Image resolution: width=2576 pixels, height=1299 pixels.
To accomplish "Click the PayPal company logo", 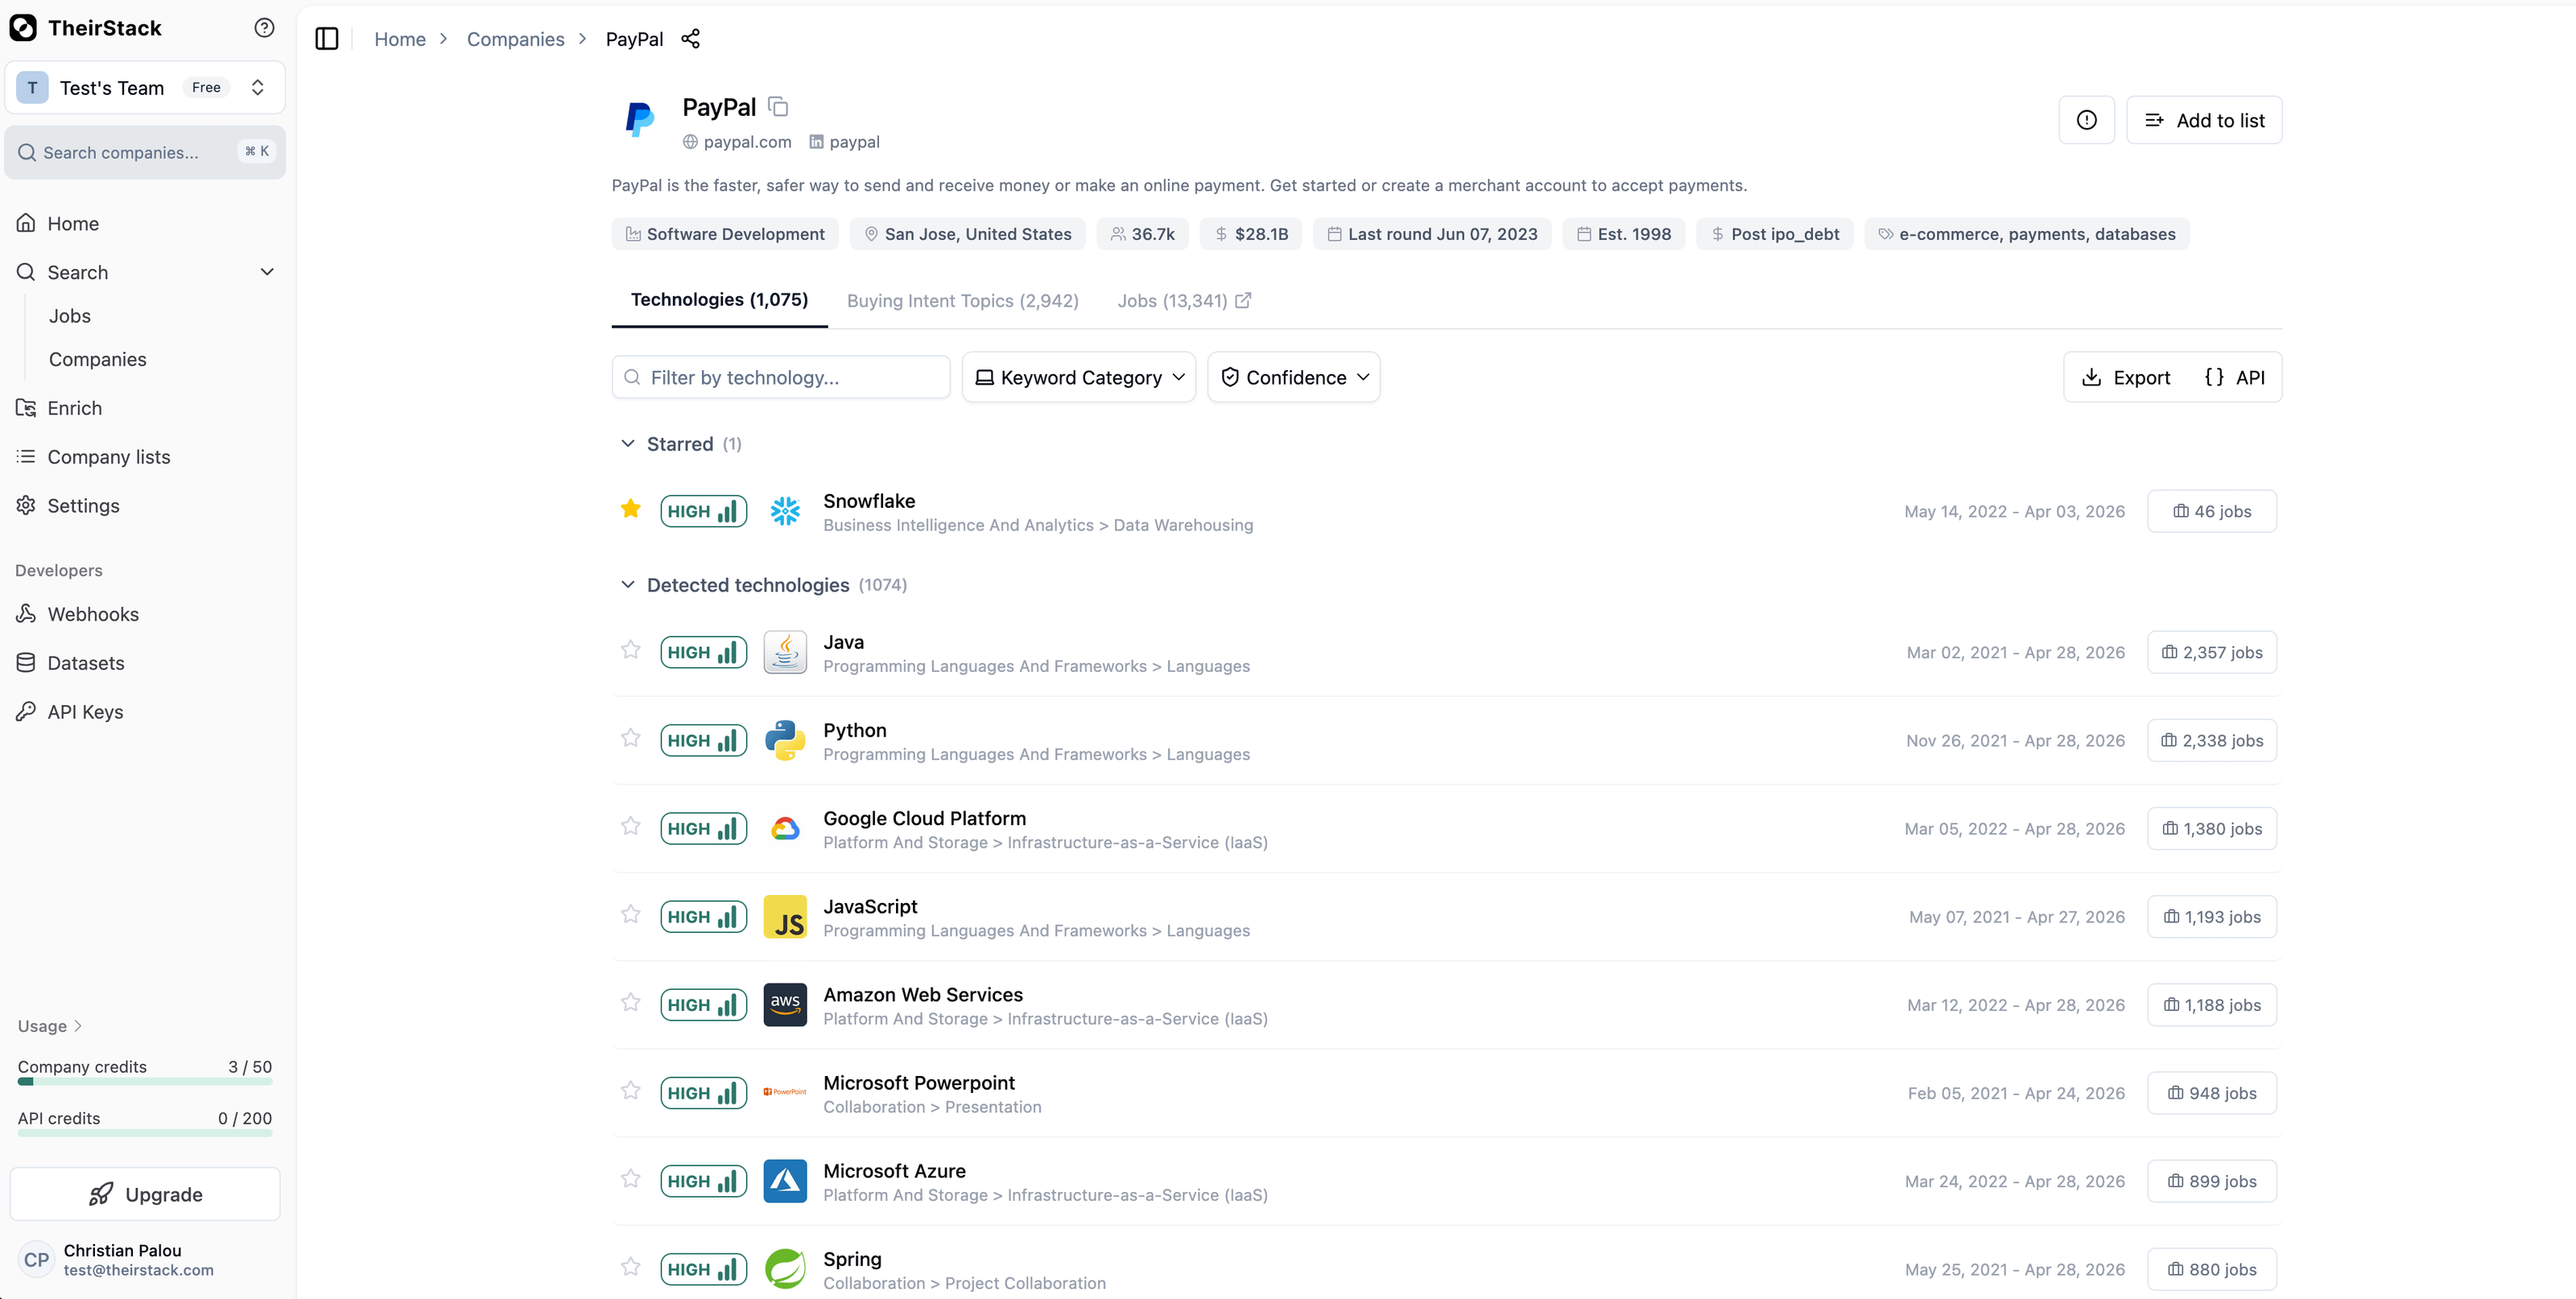I will 639,119.
